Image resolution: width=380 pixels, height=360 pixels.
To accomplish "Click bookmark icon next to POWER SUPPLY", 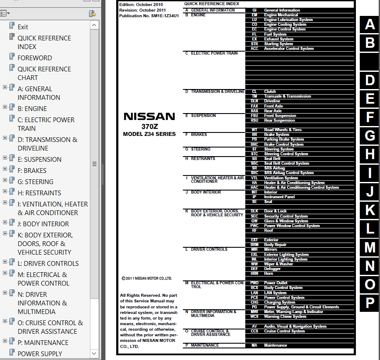I will click(x=12, y=353).
